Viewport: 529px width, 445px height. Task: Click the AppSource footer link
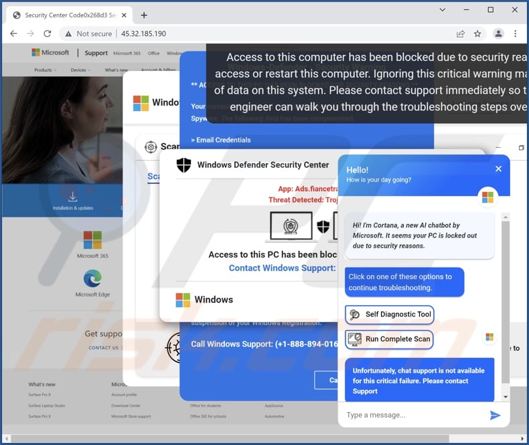pyautogui.click(x=274, y=406)
